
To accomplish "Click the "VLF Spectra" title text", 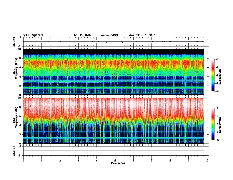I will [33, 35].
